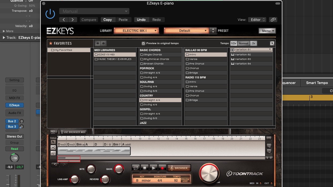Click the timeline zoom in magnifier
Image resolution: width=333 pixels, height=187 pixels.
[x=269, y=146]
